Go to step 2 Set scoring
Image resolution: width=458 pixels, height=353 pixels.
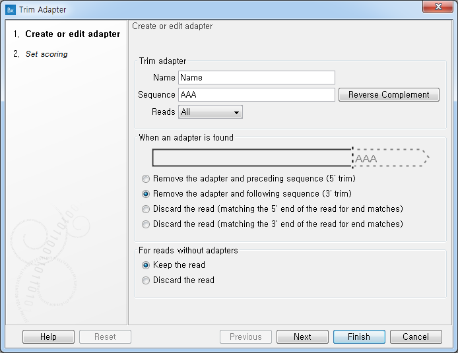(46, 54)
